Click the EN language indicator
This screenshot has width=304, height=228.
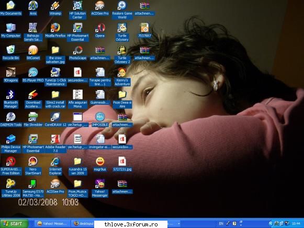(x=221, y=223)
